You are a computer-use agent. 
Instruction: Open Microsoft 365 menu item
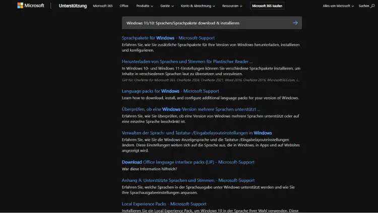[103, 6]
